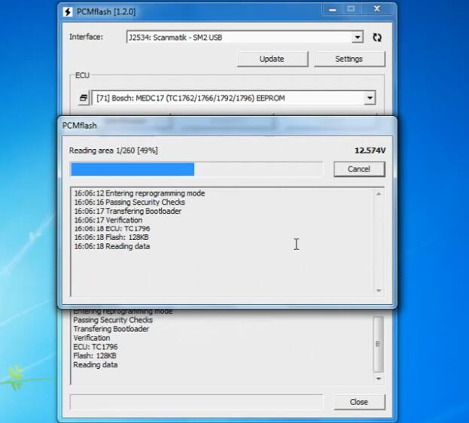Select the J2534 Scanmatik interface combo box
This screenshot has width=469, height=423.
245,38
